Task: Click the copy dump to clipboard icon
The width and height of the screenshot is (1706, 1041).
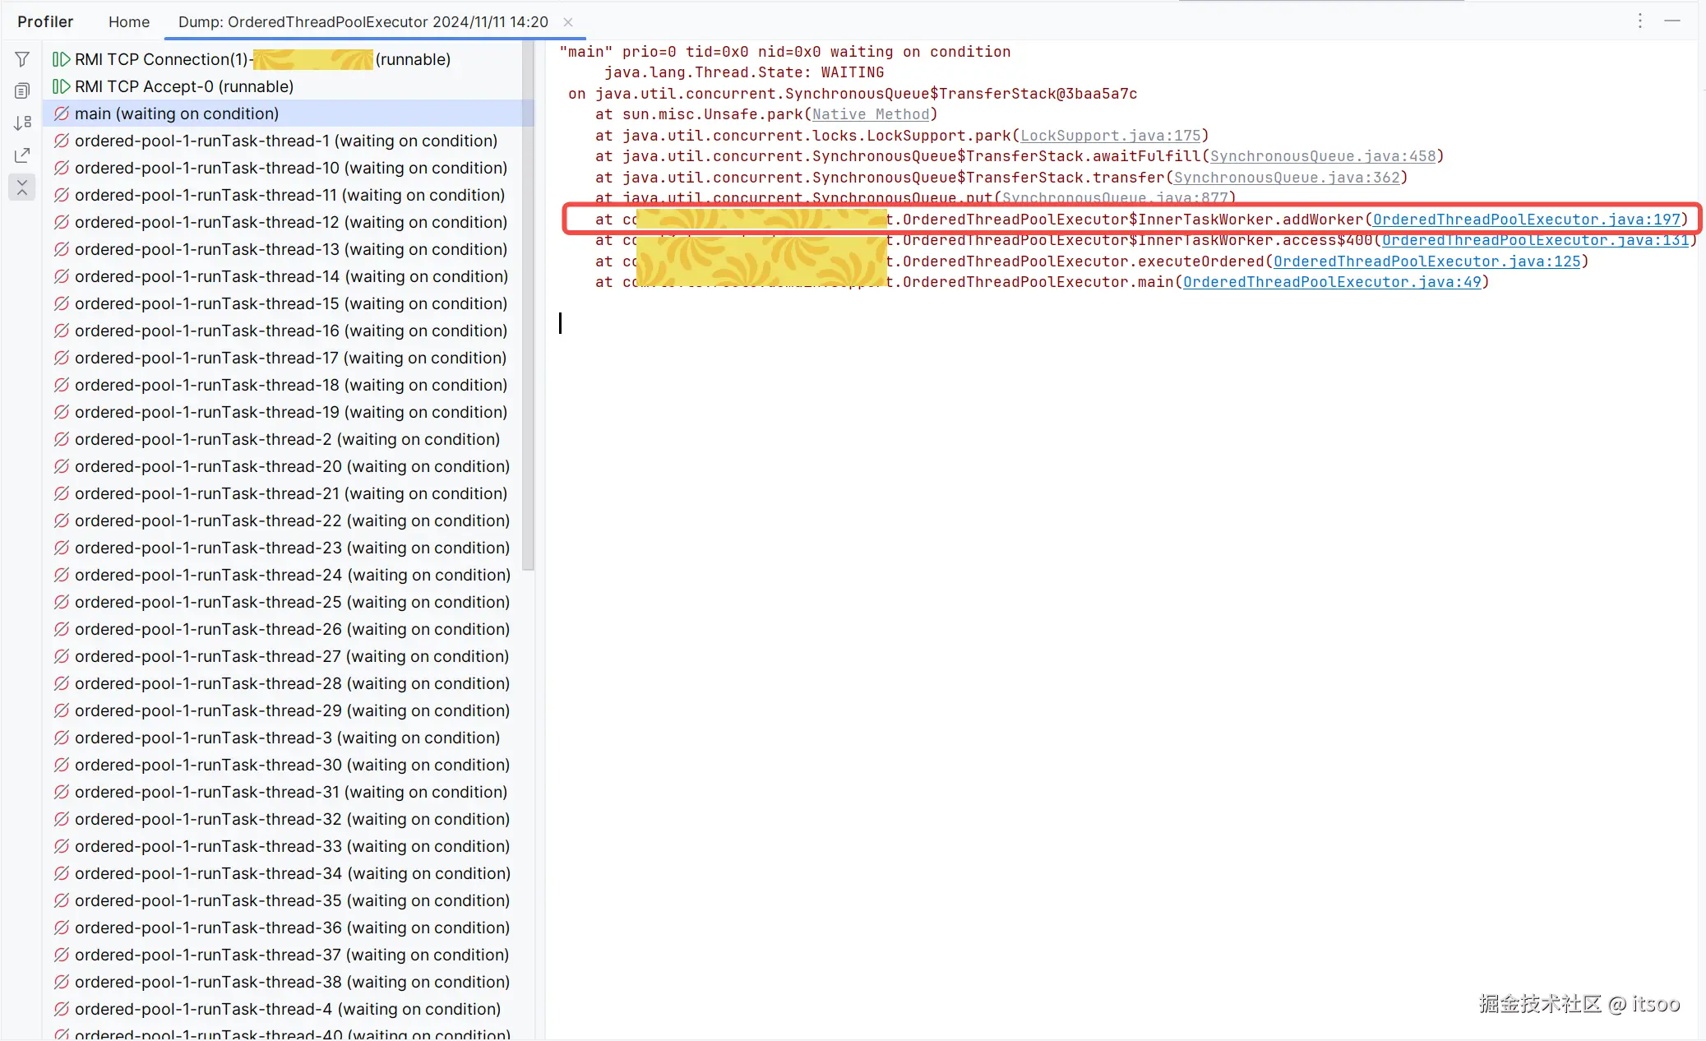Action: 22,90
